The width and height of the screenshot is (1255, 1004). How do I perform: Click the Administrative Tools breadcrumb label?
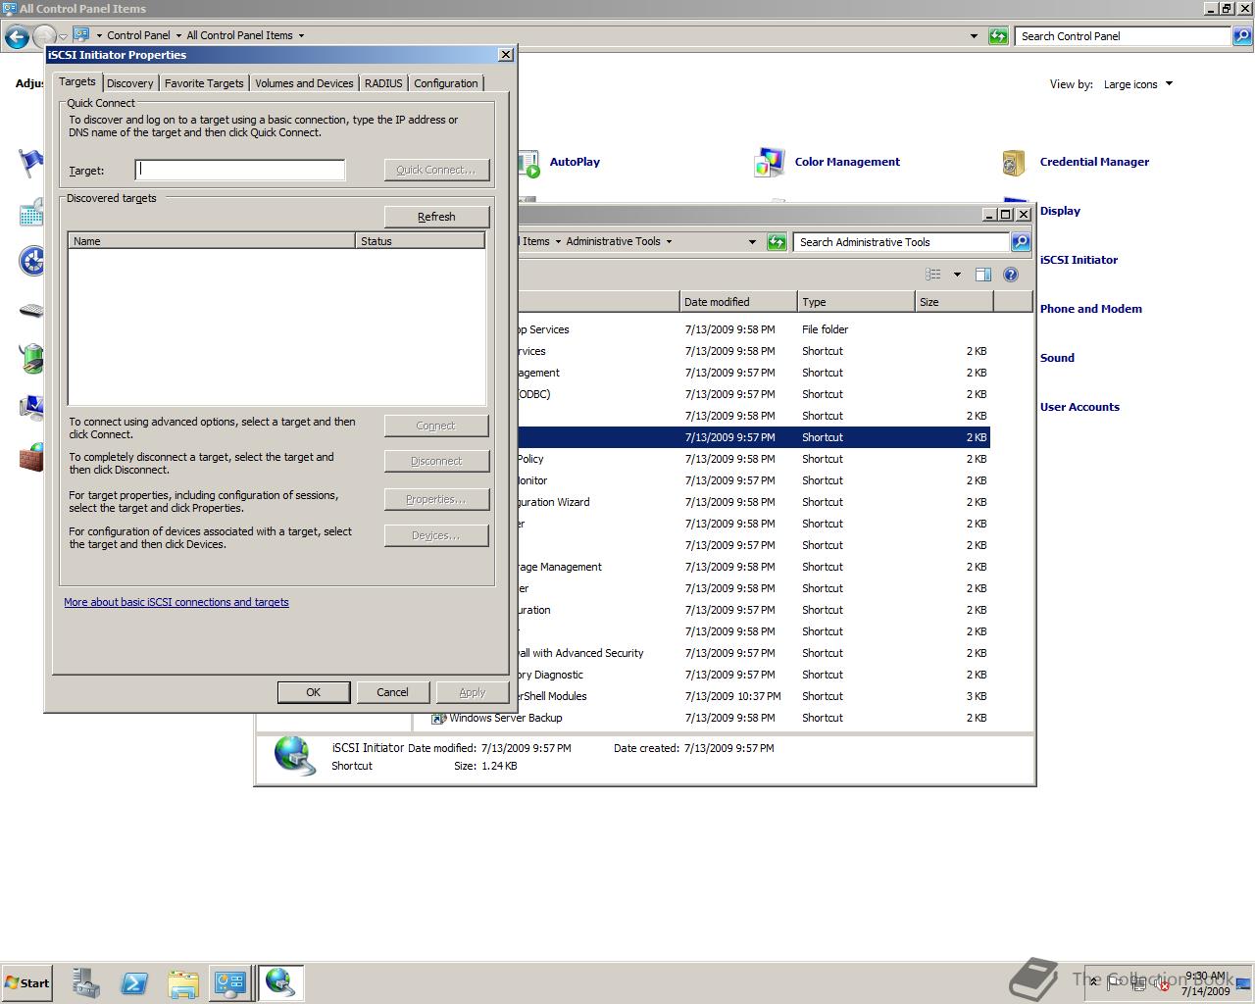pos(613,241)
